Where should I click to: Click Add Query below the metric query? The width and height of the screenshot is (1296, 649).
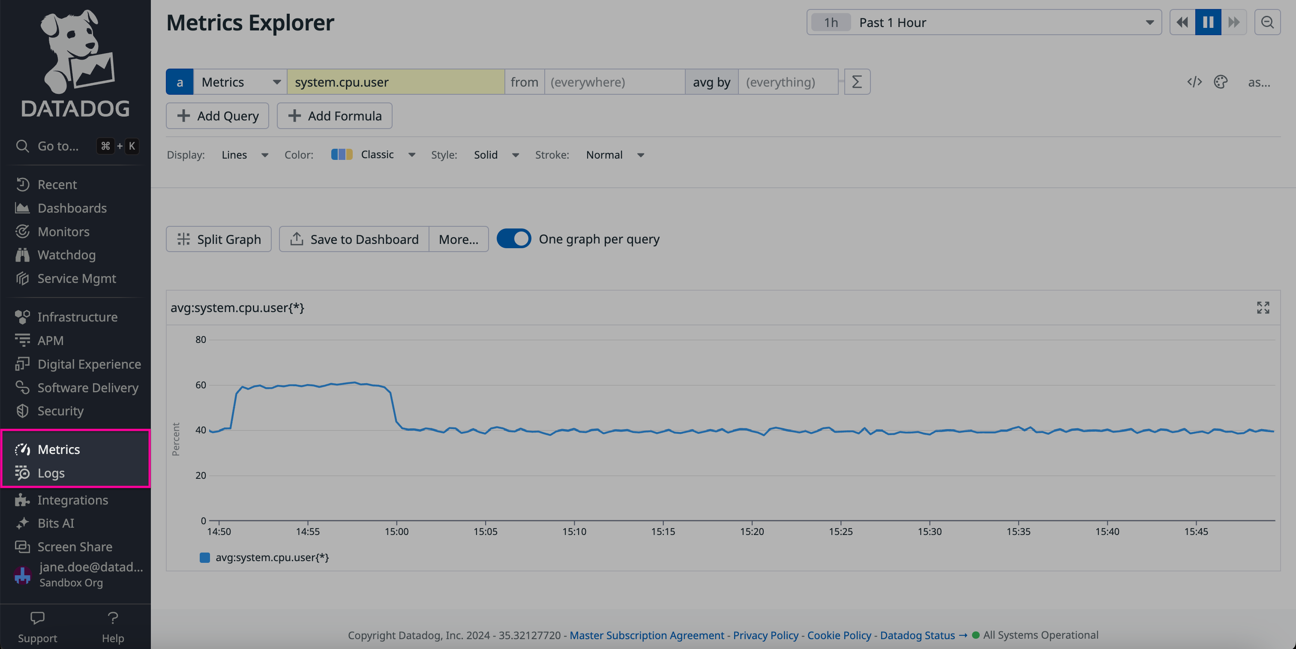point(217,116)
